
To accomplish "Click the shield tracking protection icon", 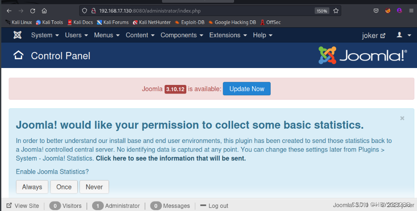I will coord(85,11).
